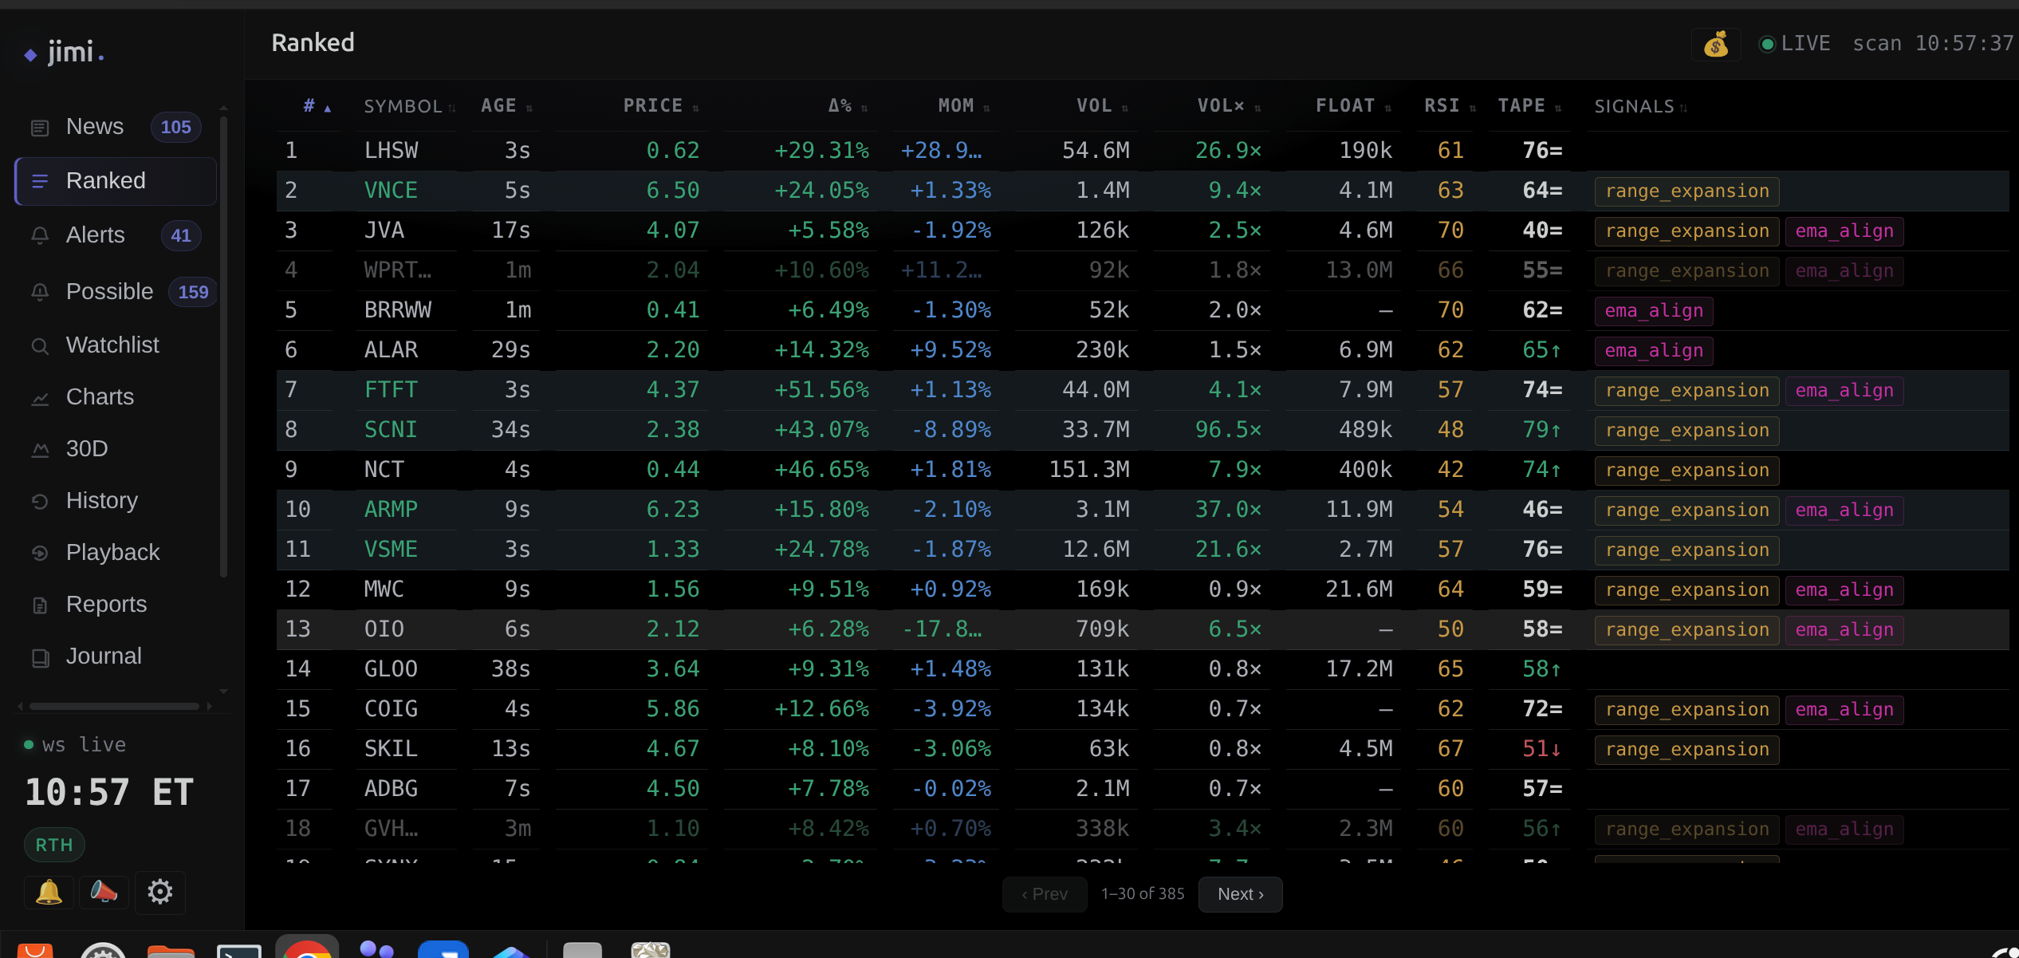Screen dimensions: 2019x958
Task: Sort table by SIGNALS column
Action: (x=1640, y=106)
